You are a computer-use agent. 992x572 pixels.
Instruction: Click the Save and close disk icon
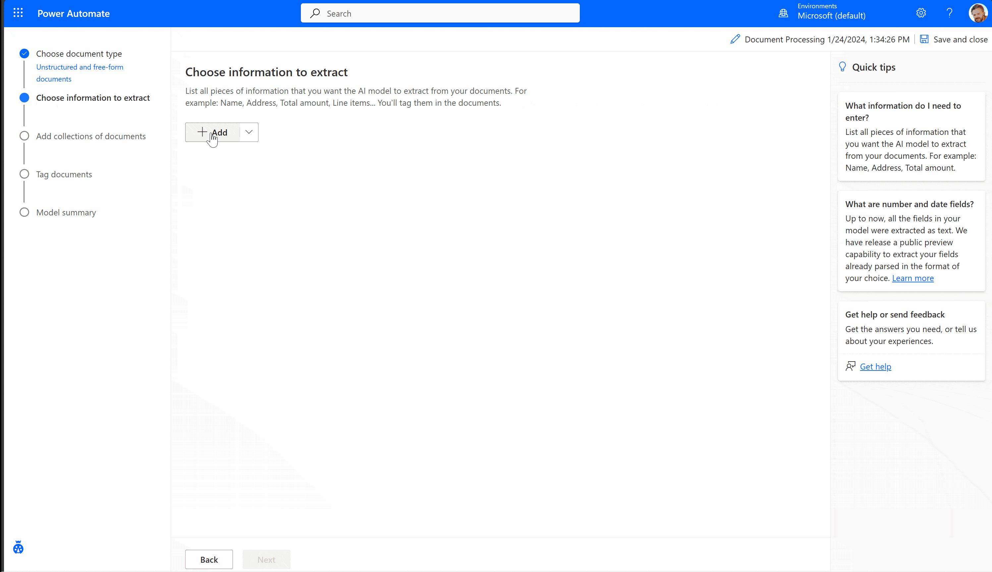[924, 39]
